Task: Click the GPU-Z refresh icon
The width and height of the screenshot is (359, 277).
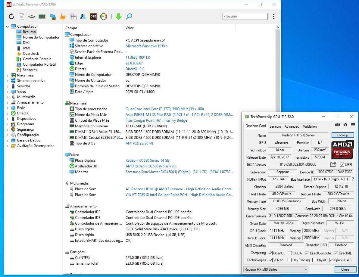Action: pos(345,125)
